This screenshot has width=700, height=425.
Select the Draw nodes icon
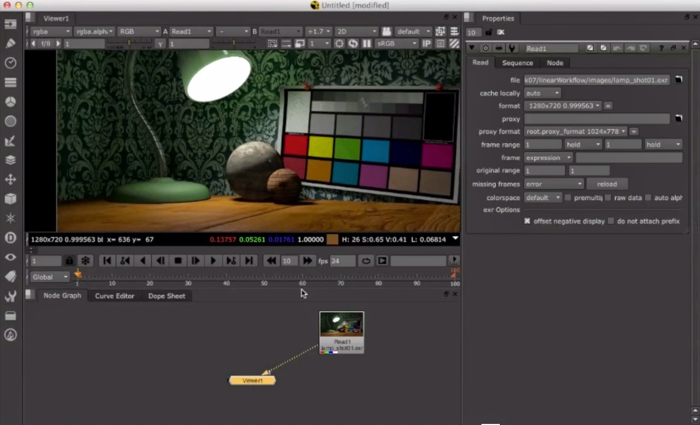11,43
